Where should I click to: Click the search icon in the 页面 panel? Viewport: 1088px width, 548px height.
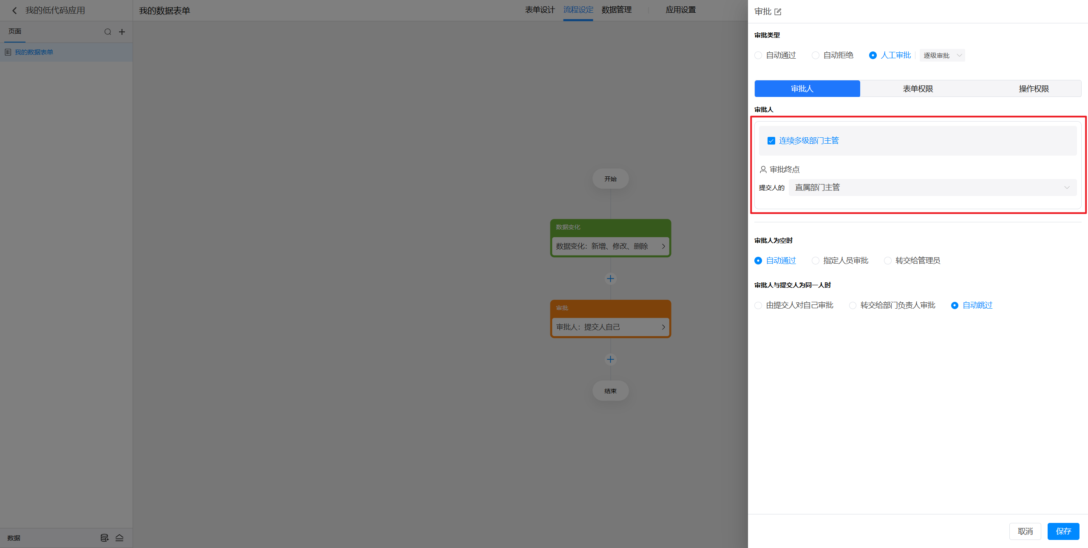click(x=108, y=32)
